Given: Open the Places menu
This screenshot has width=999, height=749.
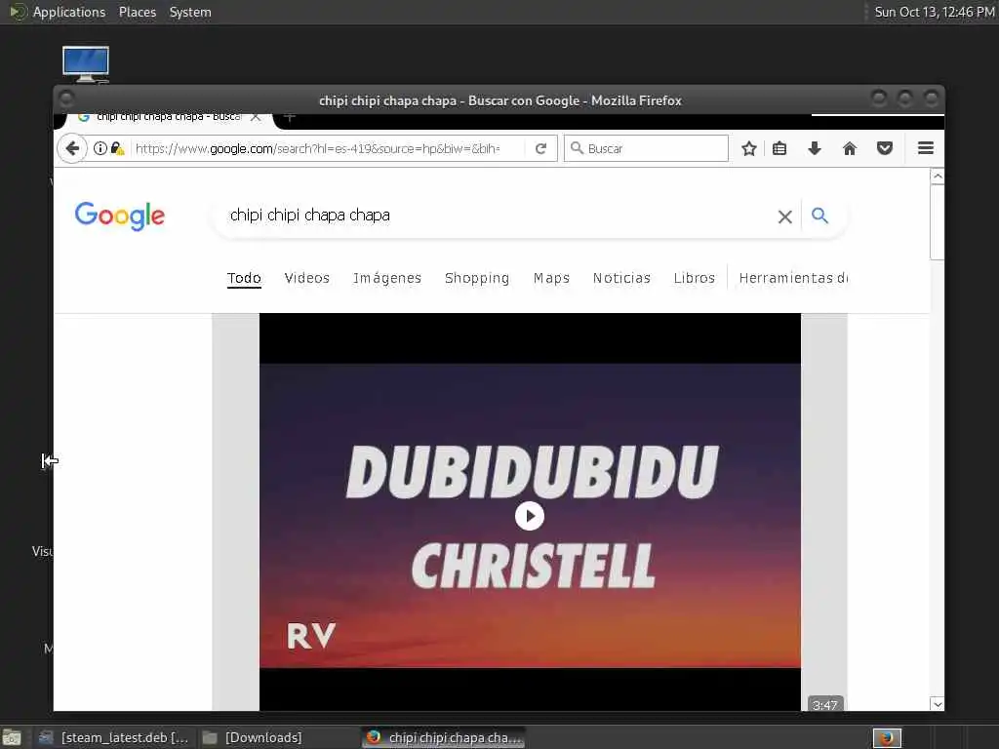Looking at the screenshot, I should pyautogui.click(x=138, y=12).
